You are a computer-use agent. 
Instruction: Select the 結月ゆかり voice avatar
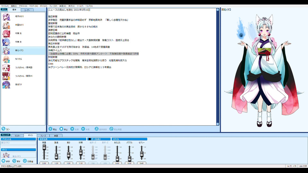(x=6, y=16)
